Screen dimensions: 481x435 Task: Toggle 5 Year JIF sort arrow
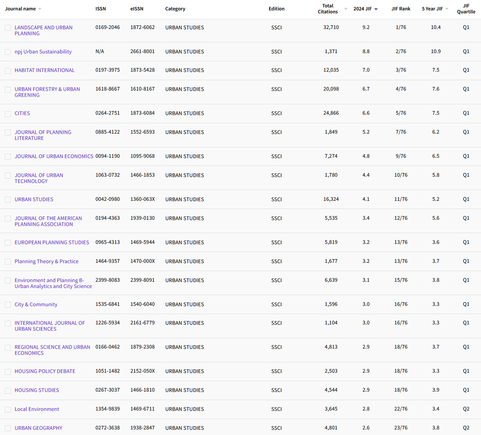tap(447, 9)
